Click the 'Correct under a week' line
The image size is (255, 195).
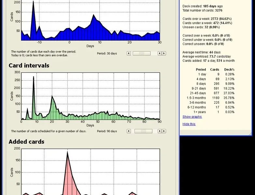click(x=207, y=40)
